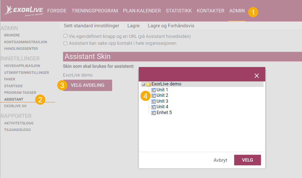Select Unit 1 in the tree
Viewport: 302px width, 178px height.
[162, 90]
